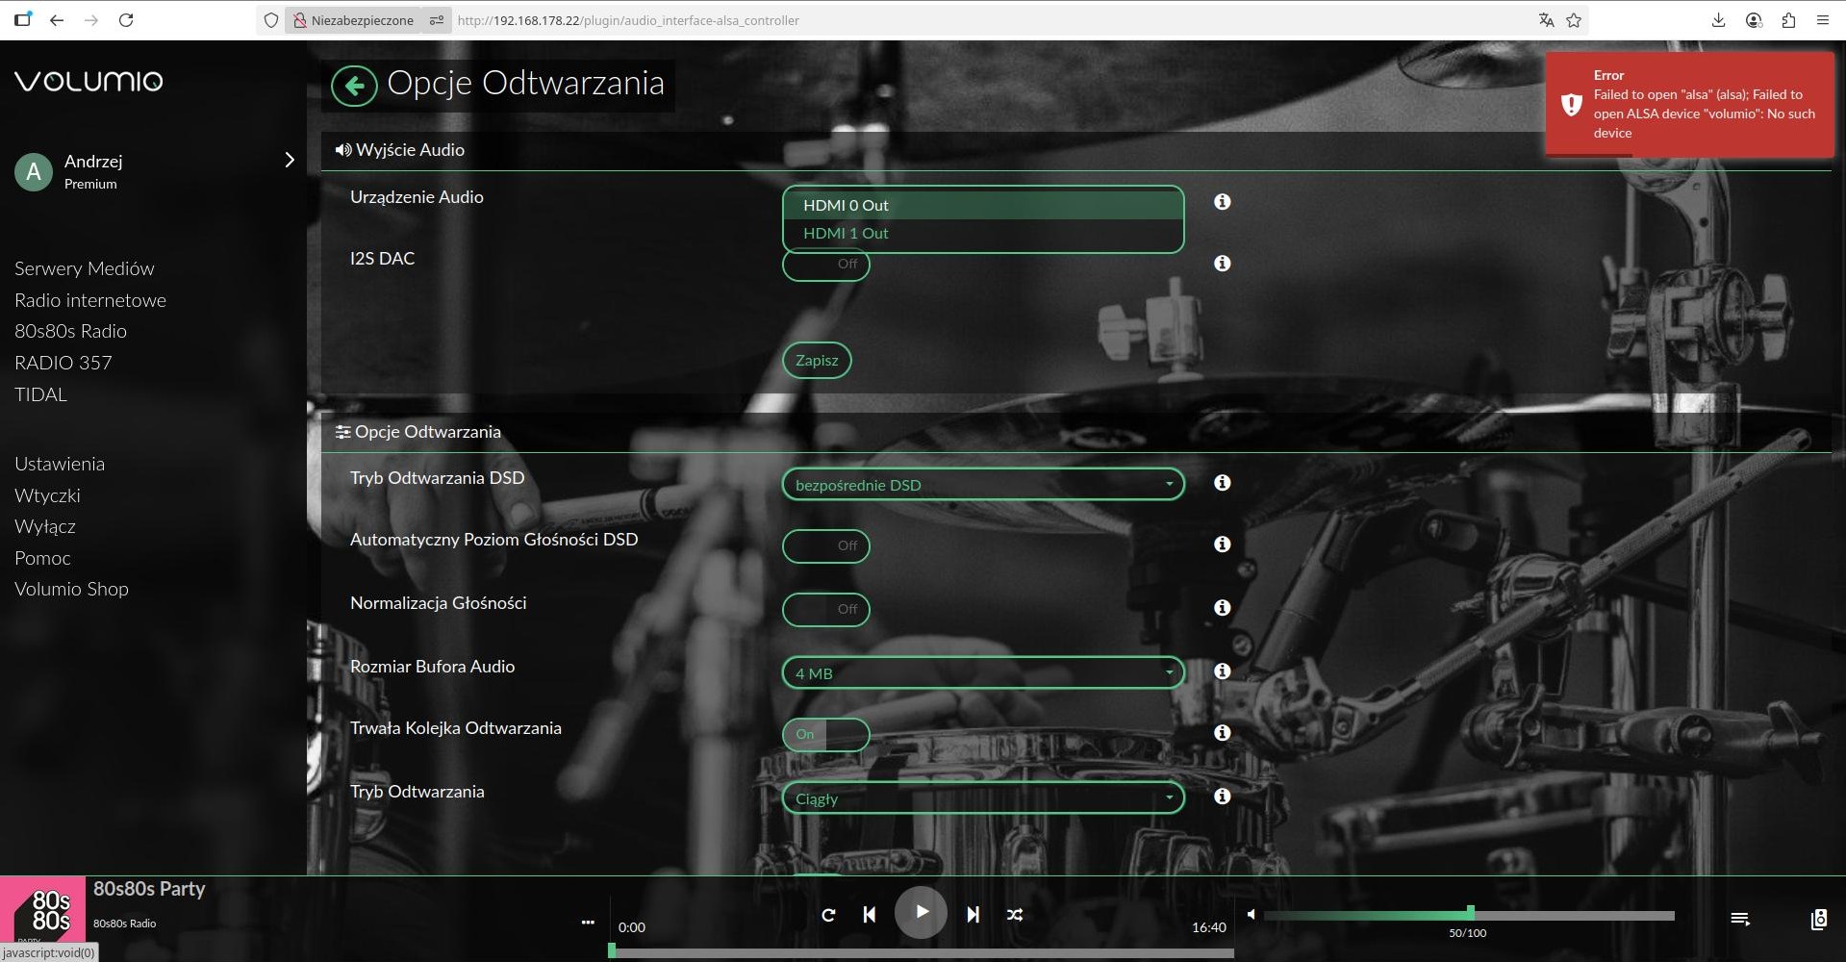The image size is (1846, 962).
Task: Click the repeat playback icon
Action: pos(828,915)
